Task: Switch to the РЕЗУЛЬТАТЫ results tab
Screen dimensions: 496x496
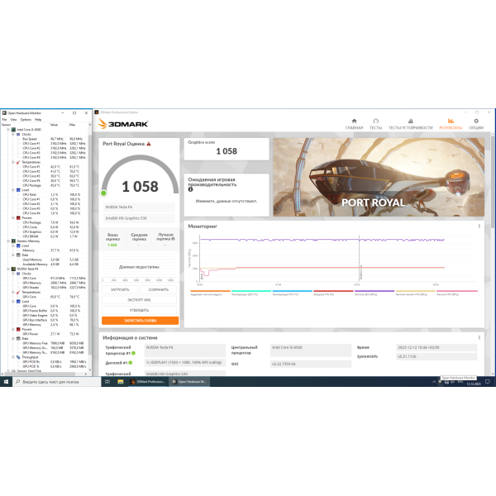Action: click(x=451, y=124)
